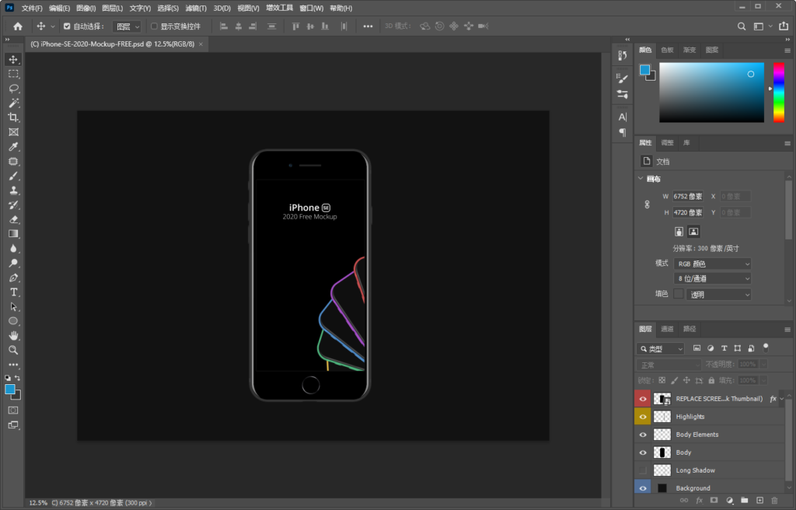The width and height of the screenshot is (796, 510).
Task: Open the blend mode dropdown
Action: coord(669,365)
